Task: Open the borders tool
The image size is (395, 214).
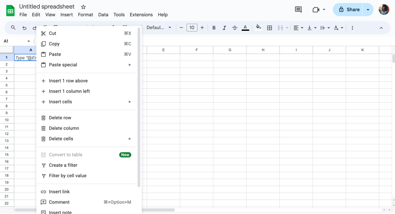Action: click(269, 28)
